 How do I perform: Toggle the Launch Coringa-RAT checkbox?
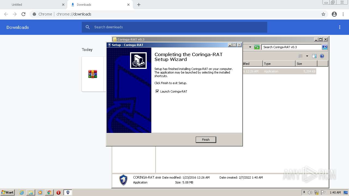click(157, 91)
